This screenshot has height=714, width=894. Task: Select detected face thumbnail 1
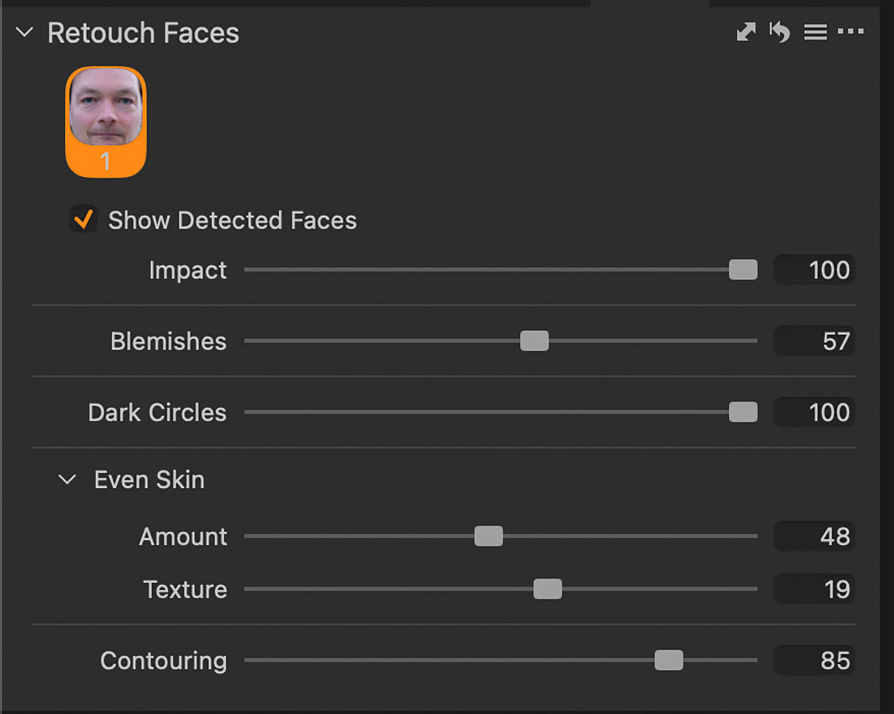coord(106,121)
